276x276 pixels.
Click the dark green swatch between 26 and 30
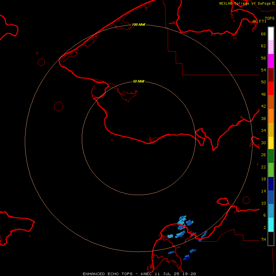(271, 156)
